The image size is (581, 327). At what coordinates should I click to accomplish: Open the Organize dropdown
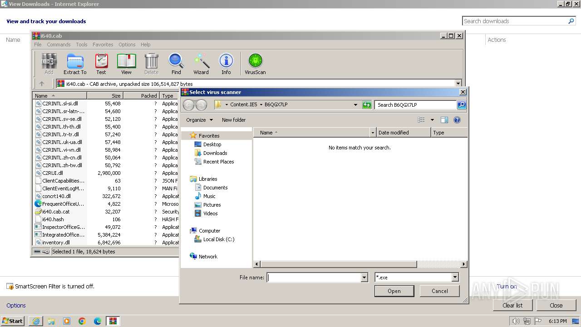point(199,120)
